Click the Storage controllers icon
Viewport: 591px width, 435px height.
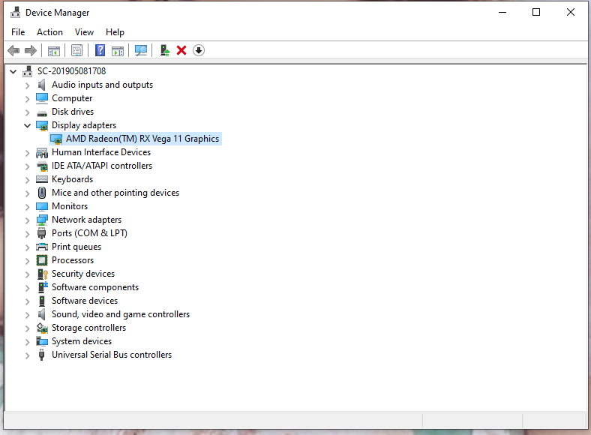tap(42, 328)
